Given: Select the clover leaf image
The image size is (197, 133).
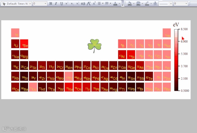Looking at the screenshot, I should [x=94, y=46].
